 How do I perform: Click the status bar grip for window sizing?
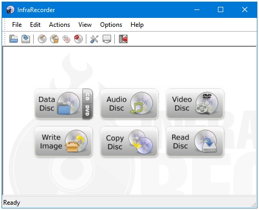(254, 205)
